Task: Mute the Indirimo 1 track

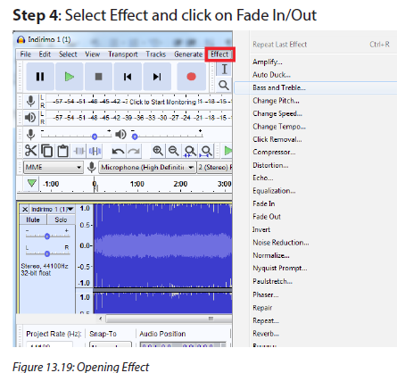Action: pos(33,220)
